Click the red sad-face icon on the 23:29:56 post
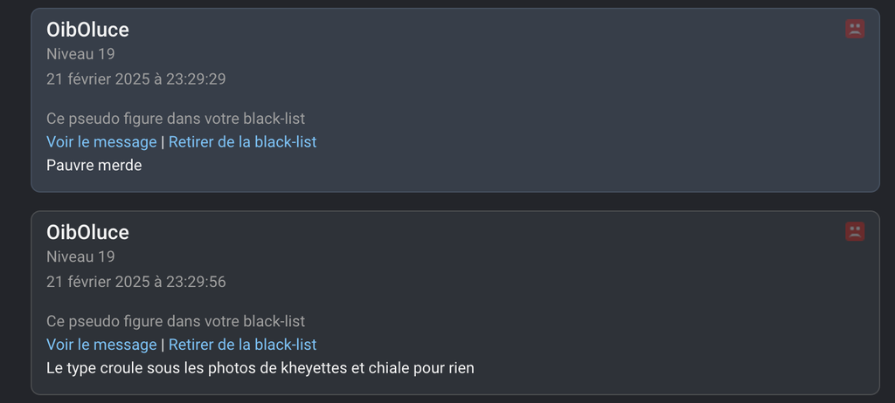Viewport: 895px width, 403px height. [x=855, y=231]
